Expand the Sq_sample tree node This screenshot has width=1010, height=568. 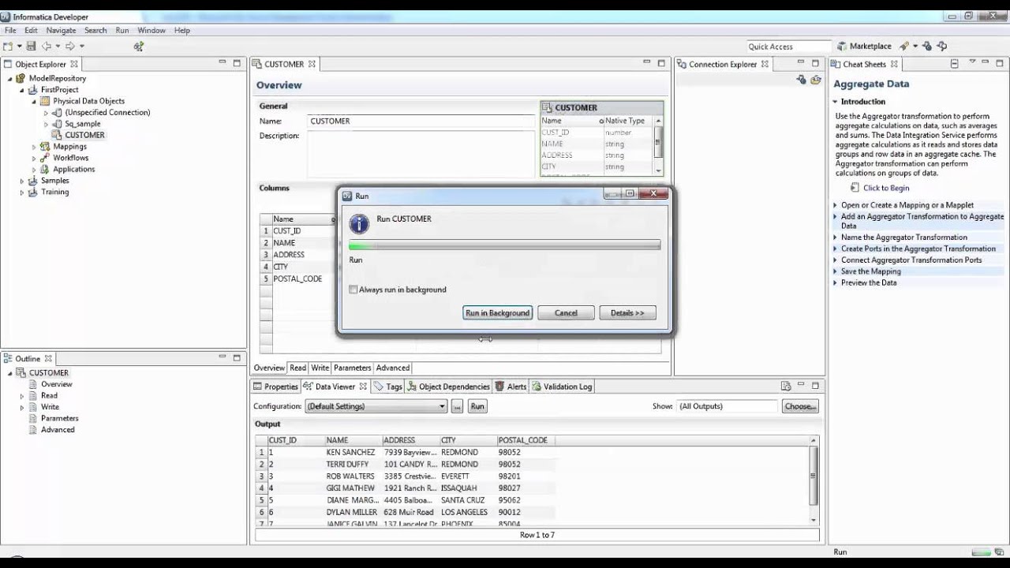pyautogui.click(x=46, y=124)
